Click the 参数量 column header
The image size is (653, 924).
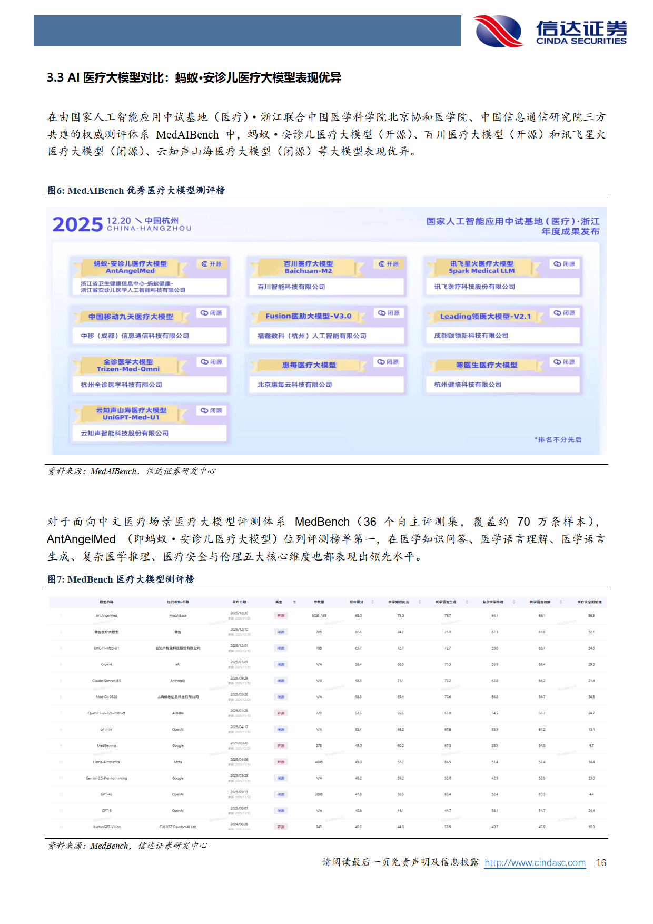(319, 602)
